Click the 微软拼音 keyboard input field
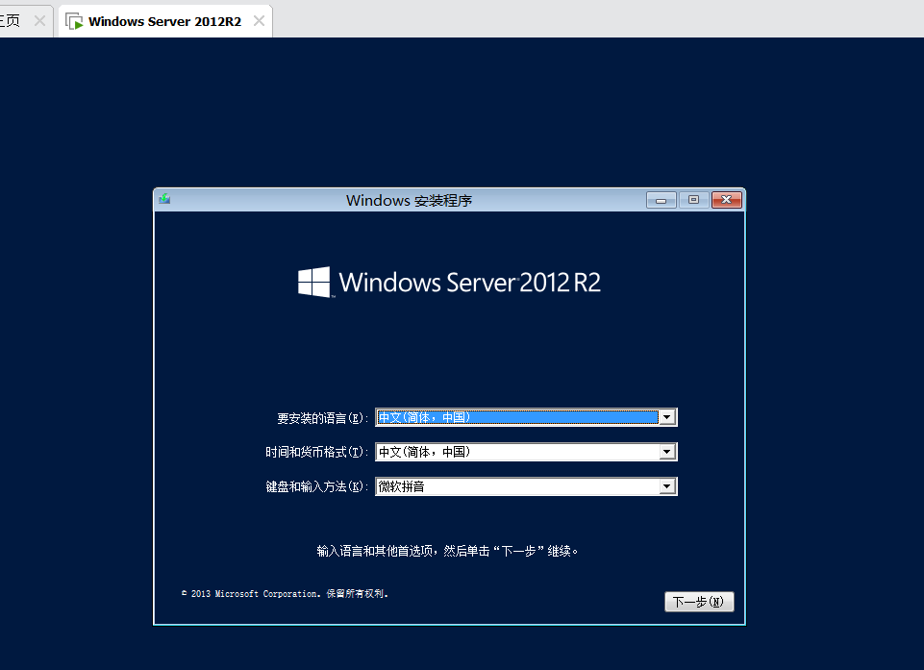Viewport: 924px width, 670px height. click(x=516, y=486)
